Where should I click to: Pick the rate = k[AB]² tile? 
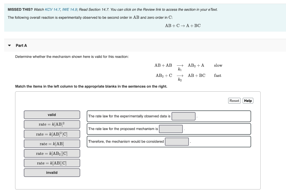pyautogui.click(x=52, y=124)
